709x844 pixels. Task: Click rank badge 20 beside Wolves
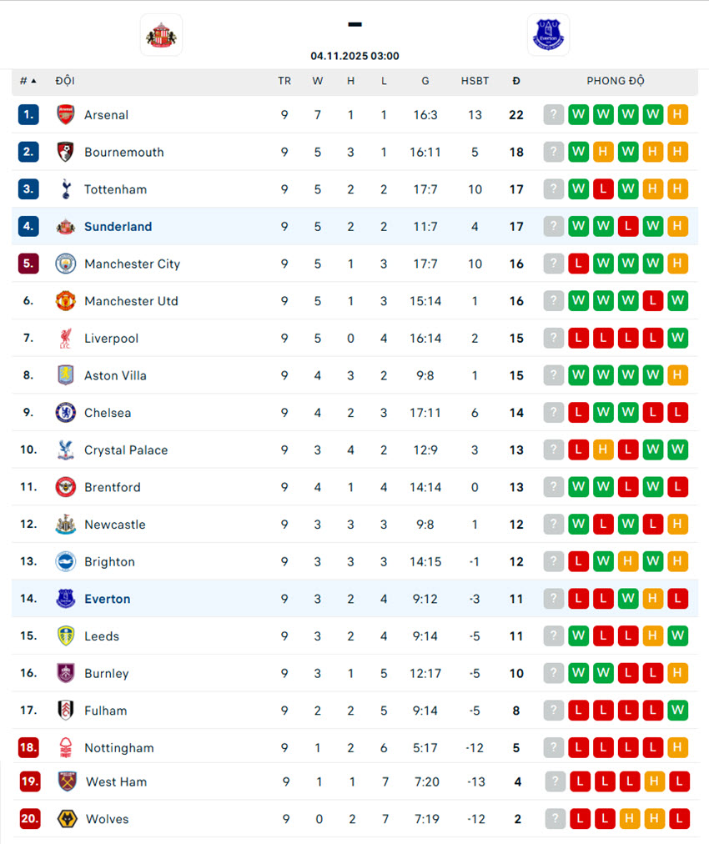coord(30,819)
